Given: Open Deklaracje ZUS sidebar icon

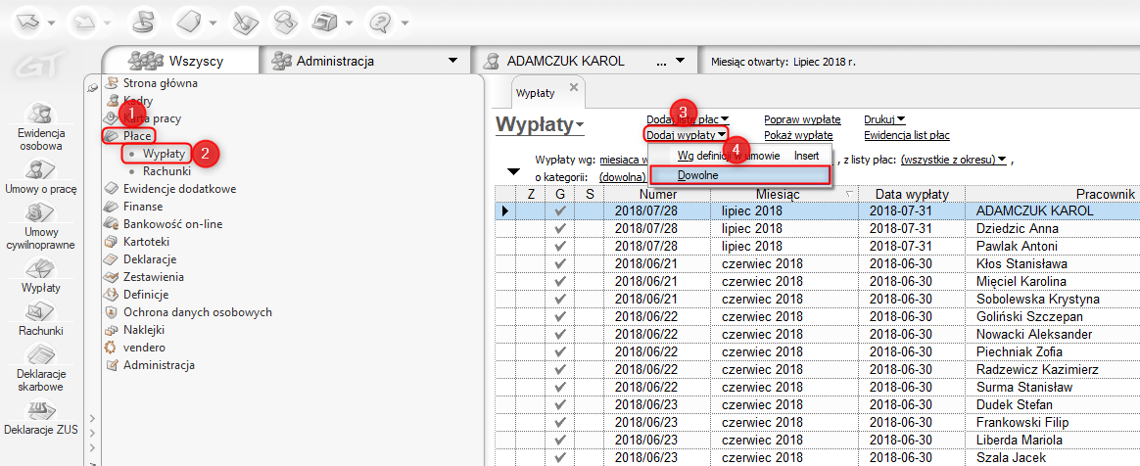Looking at the screenshot, I should tap(41, 417).
